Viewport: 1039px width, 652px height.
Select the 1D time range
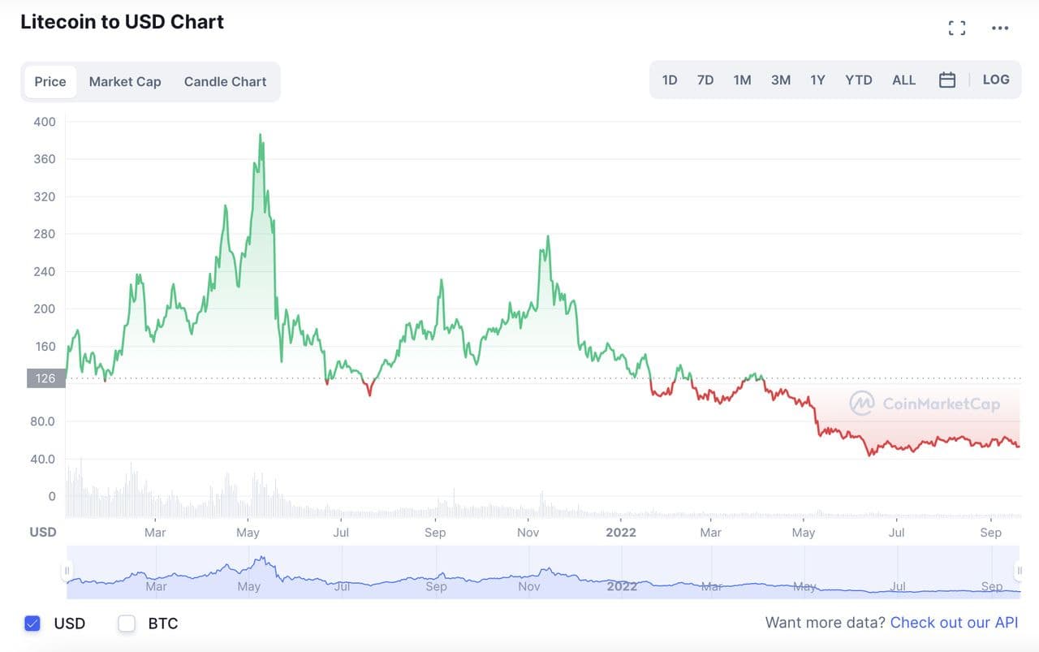(670, 80)
